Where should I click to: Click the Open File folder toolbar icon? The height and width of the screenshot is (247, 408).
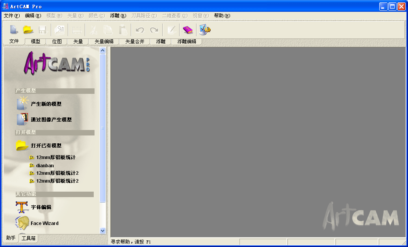tap(28, 29)
